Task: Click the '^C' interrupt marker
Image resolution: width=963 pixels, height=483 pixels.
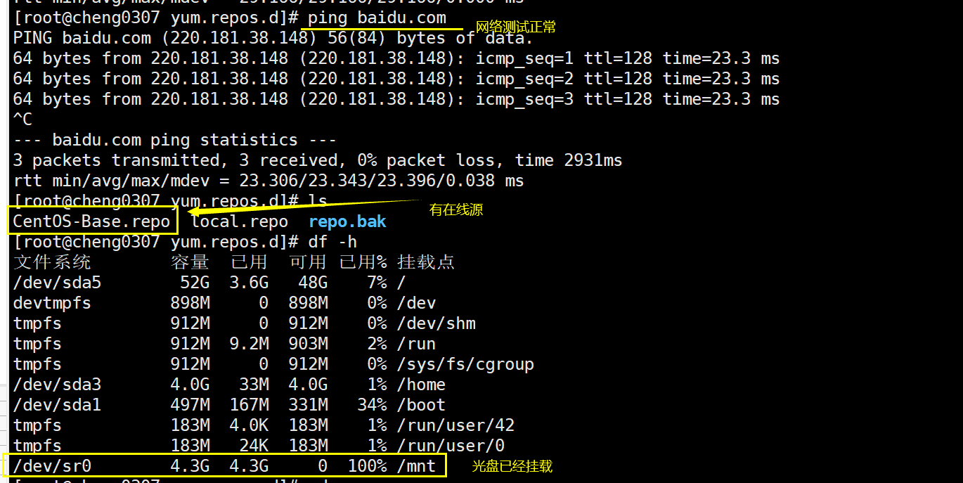Action: pyautogui.click(x=22, y=119)
